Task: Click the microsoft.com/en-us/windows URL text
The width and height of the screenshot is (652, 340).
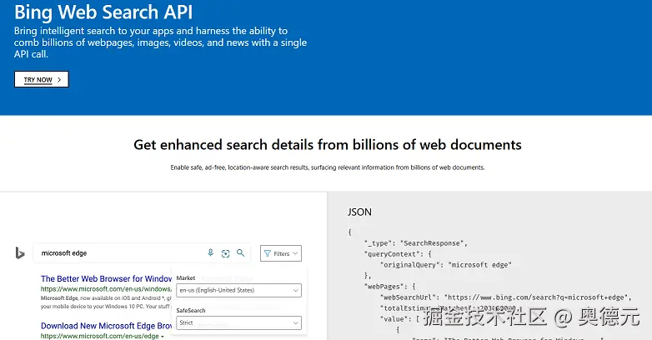Action: (106, 289)
